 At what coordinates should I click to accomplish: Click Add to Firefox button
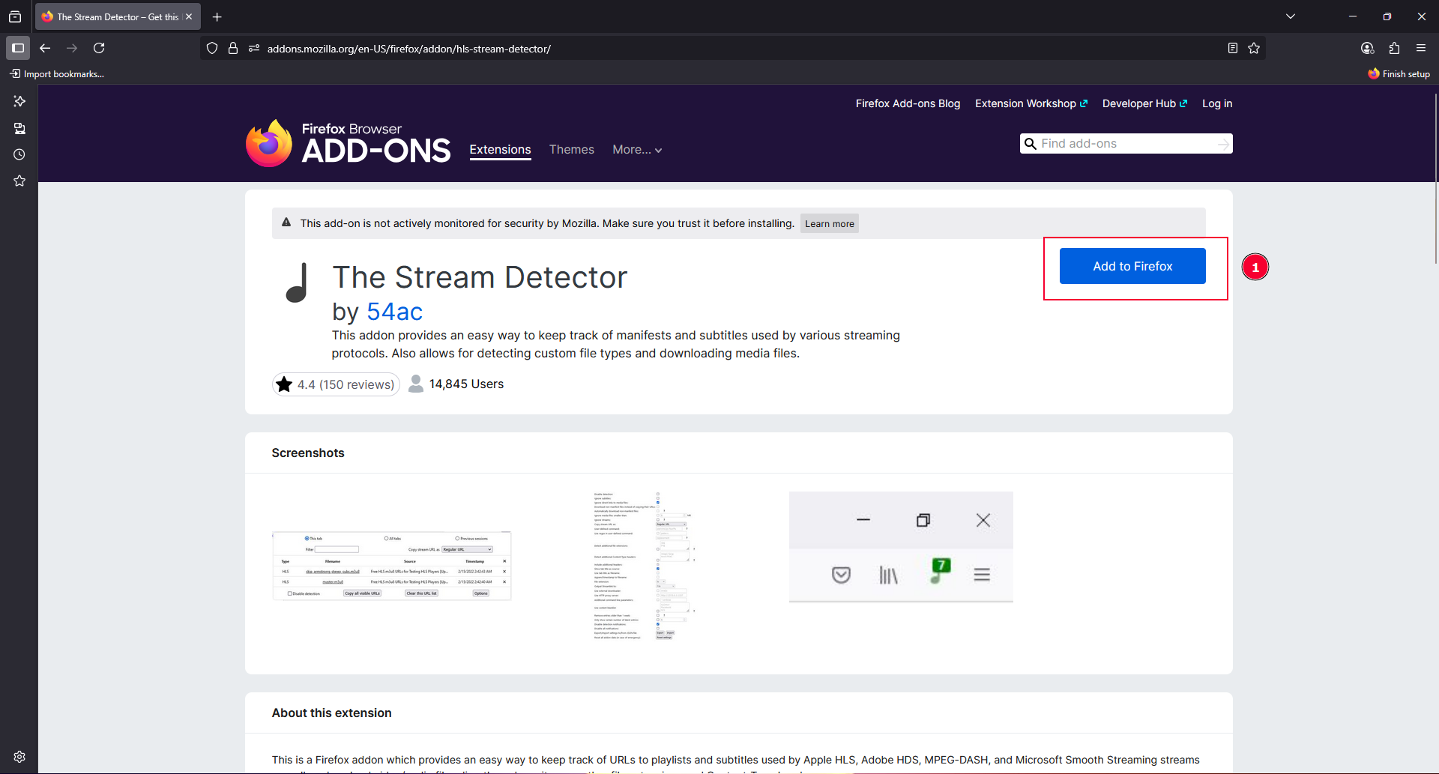1132,266
